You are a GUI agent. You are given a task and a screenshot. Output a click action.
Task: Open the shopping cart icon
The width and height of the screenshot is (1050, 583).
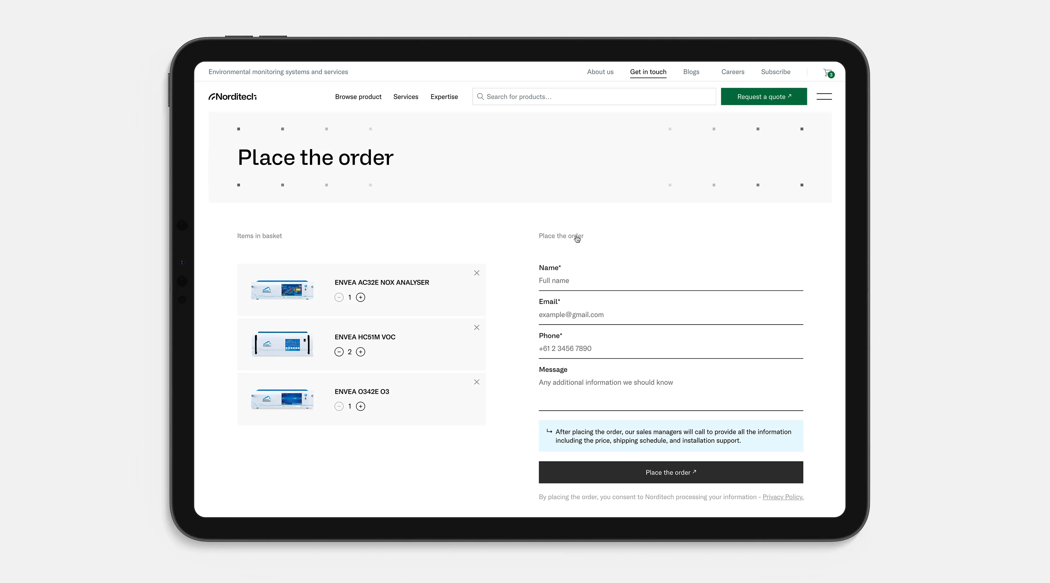pyautogui.click(x=828, y=73)
